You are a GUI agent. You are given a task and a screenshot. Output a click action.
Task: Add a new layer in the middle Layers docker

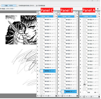click(59, 96)
